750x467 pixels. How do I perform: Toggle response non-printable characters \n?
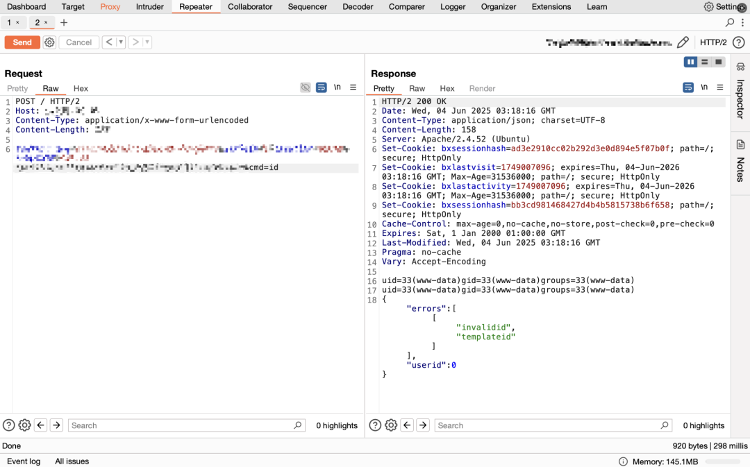(x=704, y=87)
